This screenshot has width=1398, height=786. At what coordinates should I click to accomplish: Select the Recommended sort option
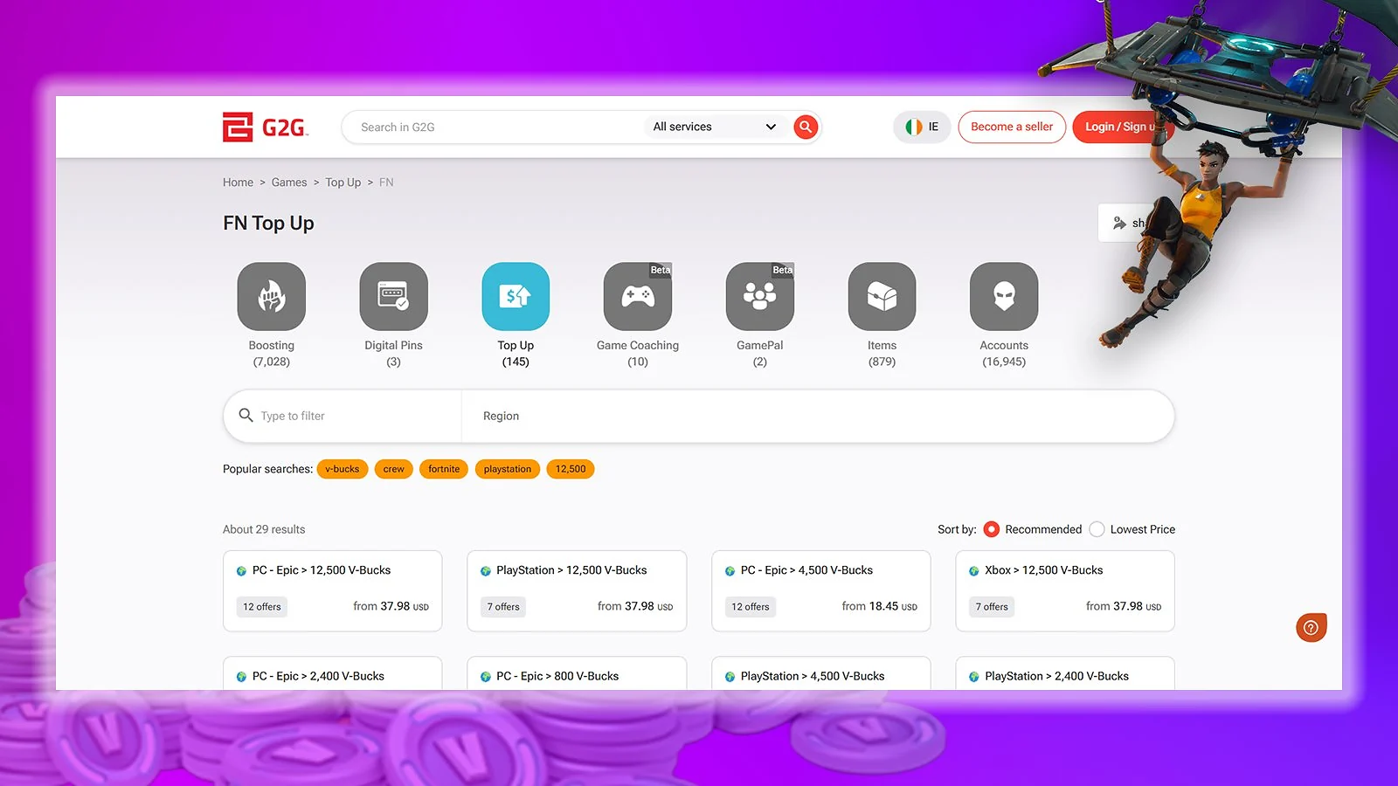992,529
